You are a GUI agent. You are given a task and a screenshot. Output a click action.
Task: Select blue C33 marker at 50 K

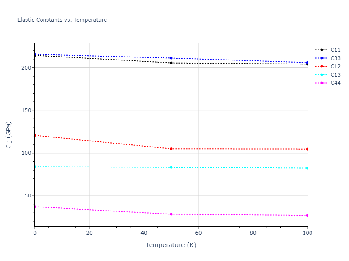click(171, 58)
